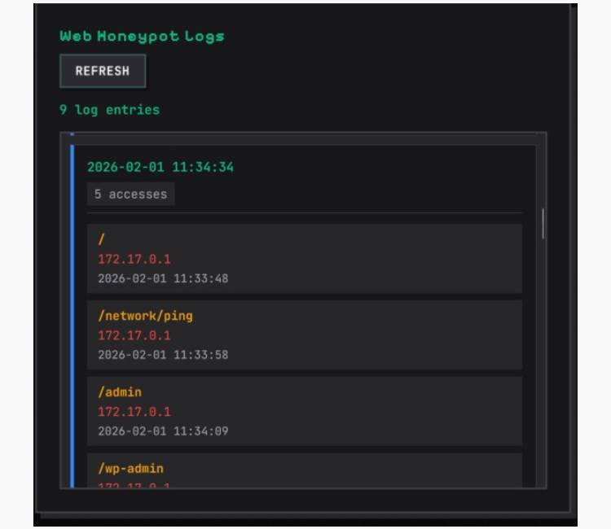The image size is (611, 529).
Task: Click the 9 log entries count
Action: (109, 110)
